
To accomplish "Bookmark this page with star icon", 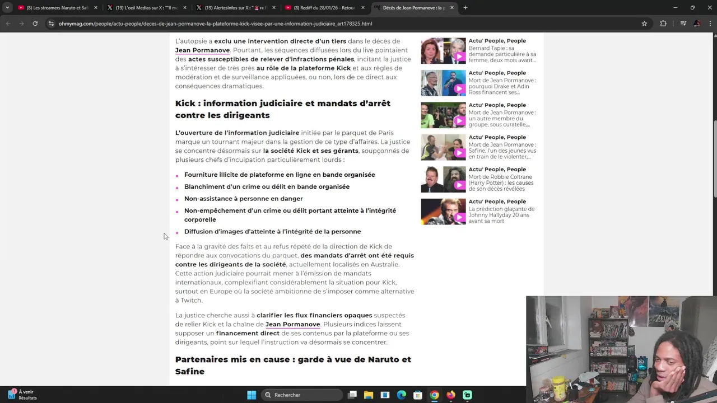I will [644, 24].
